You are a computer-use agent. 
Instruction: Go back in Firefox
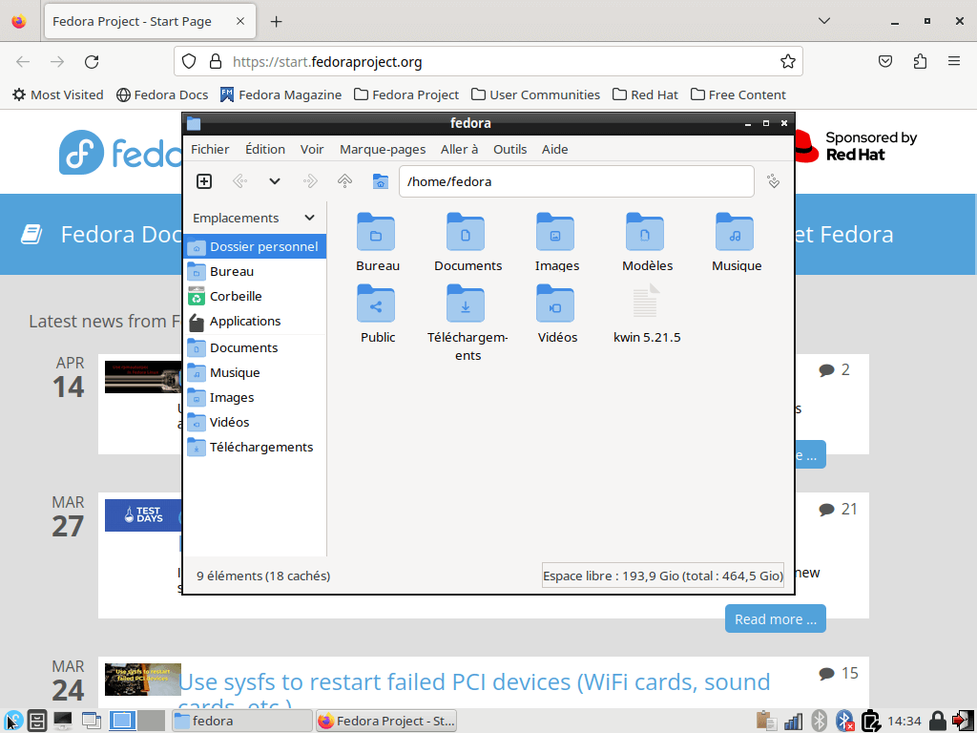tap(23, 62)
